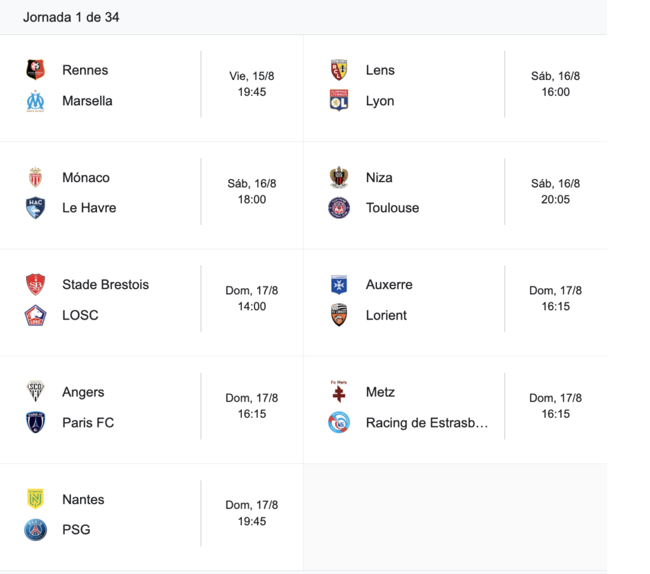Click the Rennes club crest

36,70
